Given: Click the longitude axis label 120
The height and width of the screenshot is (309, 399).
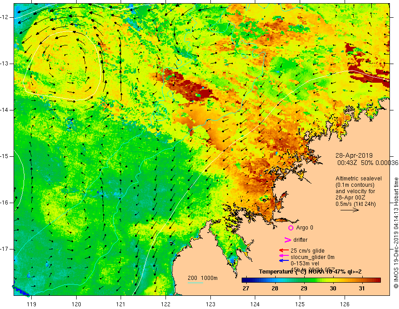Looking at the screenshot, I should click(x=76, y=304).
